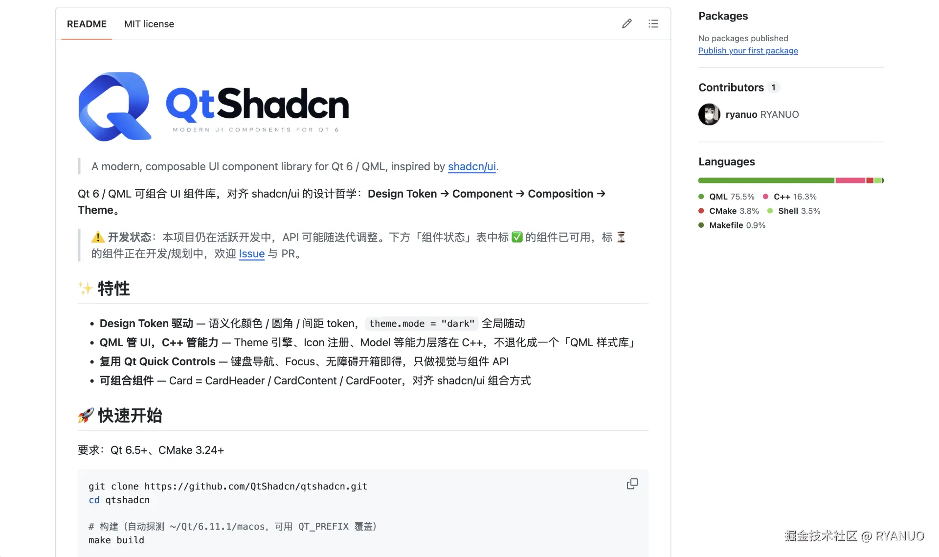This screenshot has width=939, height=557.
Task: Click the theme.mode = "dark" inline code
Action: 422,324
